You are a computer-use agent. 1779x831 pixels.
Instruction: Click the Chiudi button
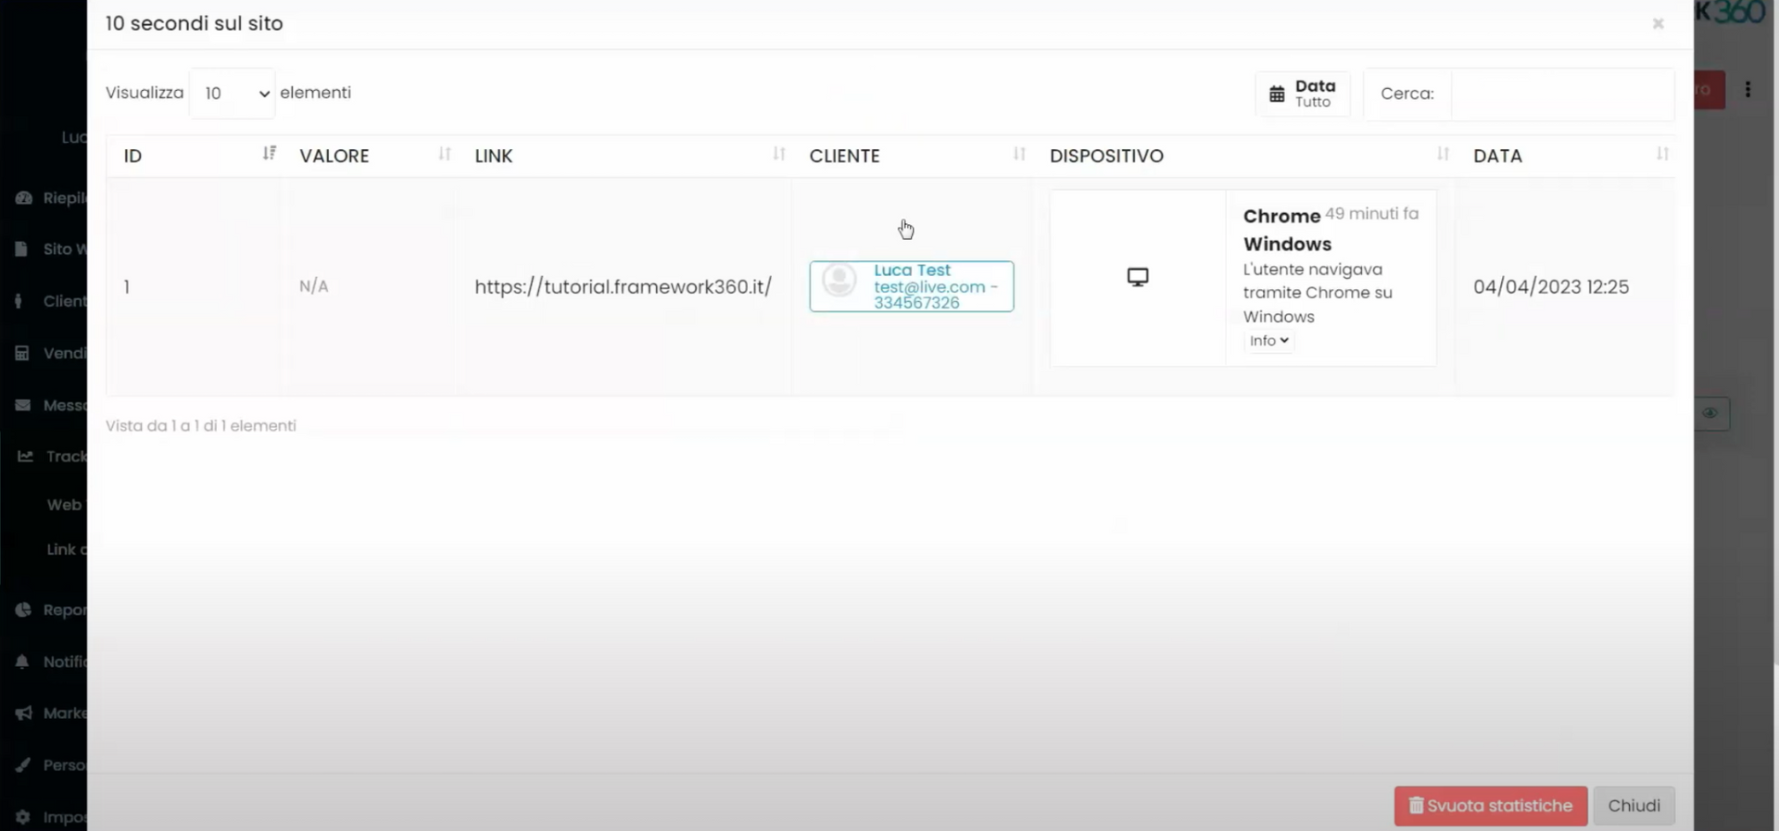[x=1634, y=805]
